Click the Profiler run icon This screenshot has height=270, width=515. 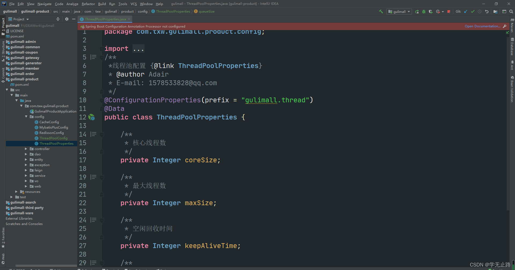click(438, 12)
